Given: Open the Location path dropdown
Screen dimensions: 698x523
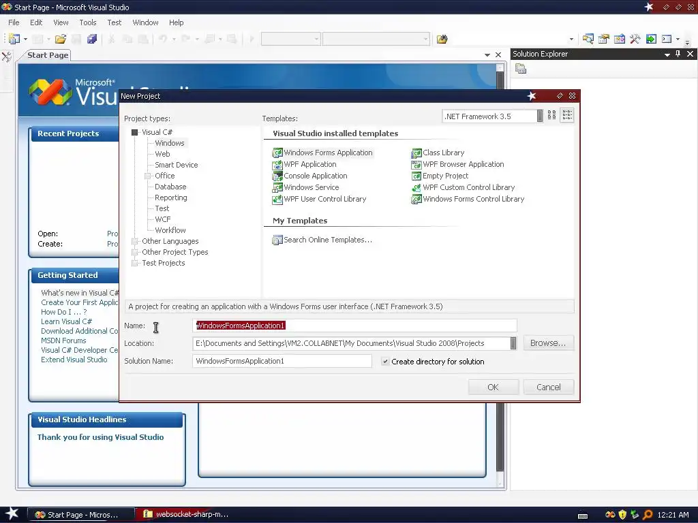Looking at the screenshot, I should pos(513,343).
